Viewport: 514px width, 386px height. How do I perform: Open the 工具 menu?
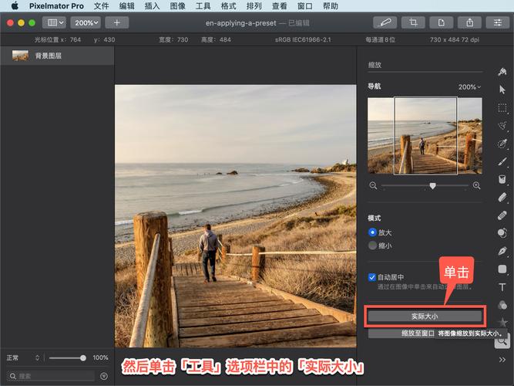click(203, 6)
